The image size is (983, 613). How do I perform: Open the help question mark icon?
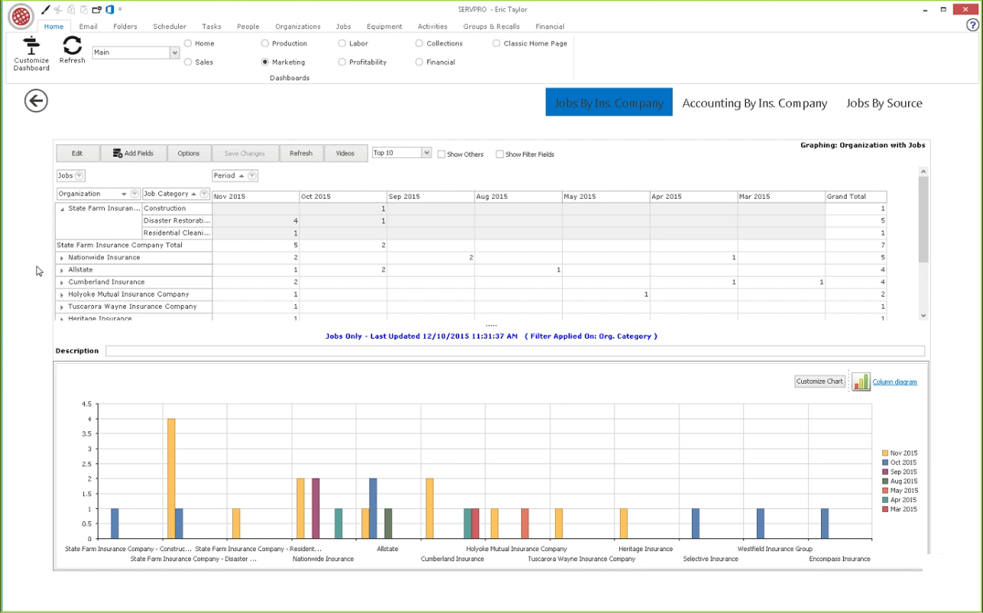tap(973, 24)
